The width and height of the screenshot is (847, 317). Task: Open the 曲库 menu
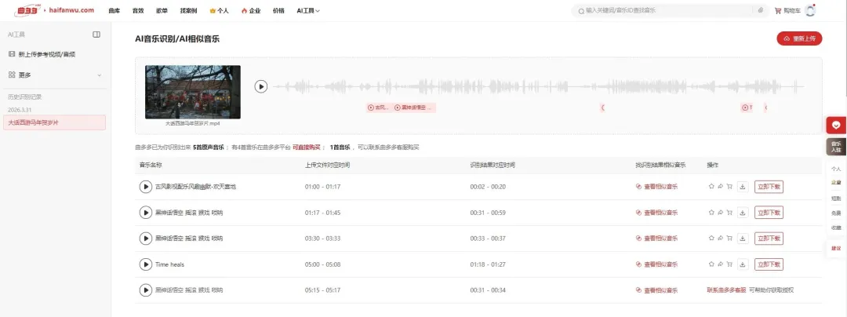tap(114, 10)
